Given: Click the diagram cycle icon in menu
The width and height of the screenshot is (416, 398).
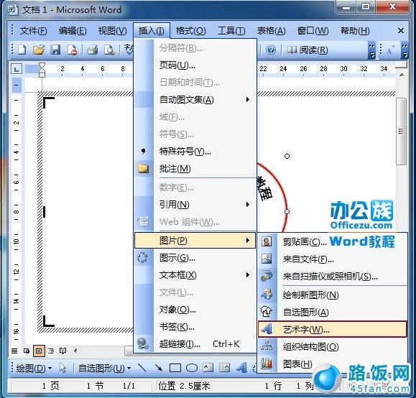Looking at the screenshot, I should click(x=143, y=258).
